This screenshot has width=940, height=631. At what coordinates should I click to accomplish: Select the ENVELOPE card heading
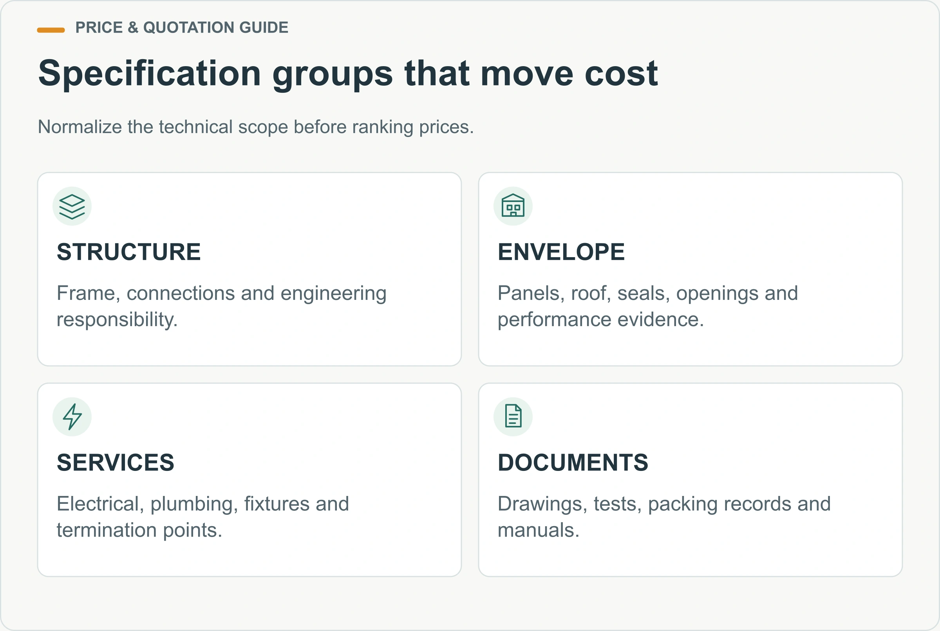(x=561, y=252)
